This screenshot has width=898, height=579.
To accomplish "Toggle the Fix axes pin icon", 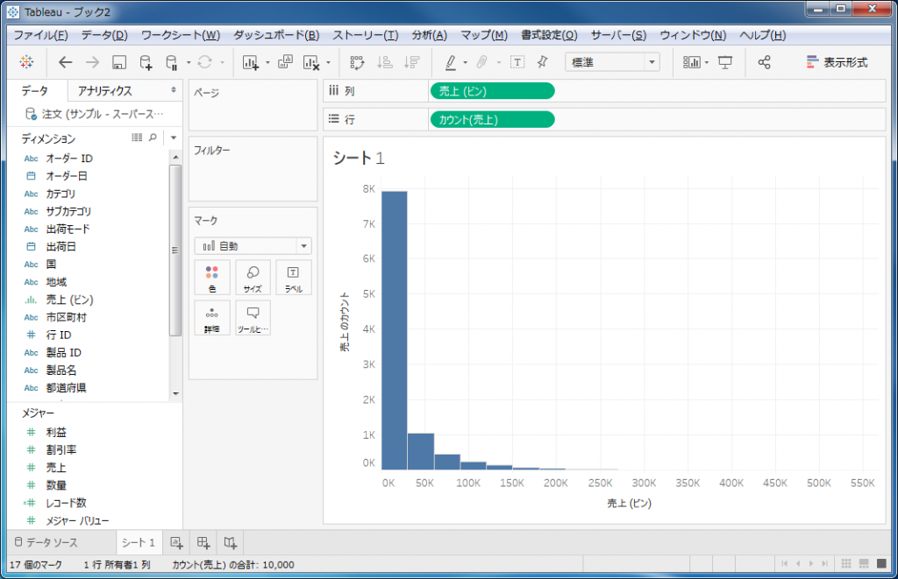I will tap(542, 62).
